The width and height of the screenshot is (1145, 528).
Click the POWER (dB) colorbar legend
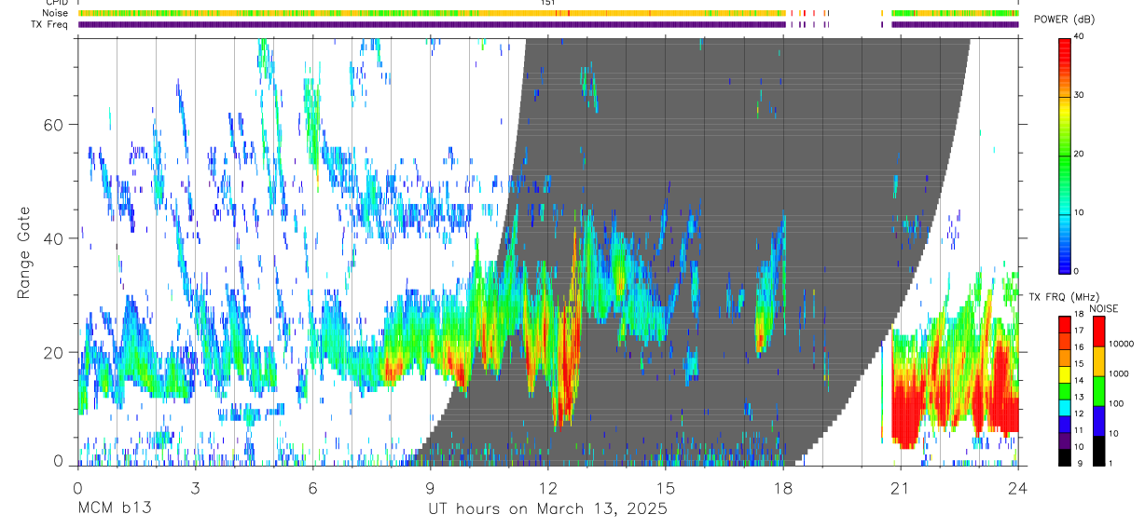coord(1064,155)
